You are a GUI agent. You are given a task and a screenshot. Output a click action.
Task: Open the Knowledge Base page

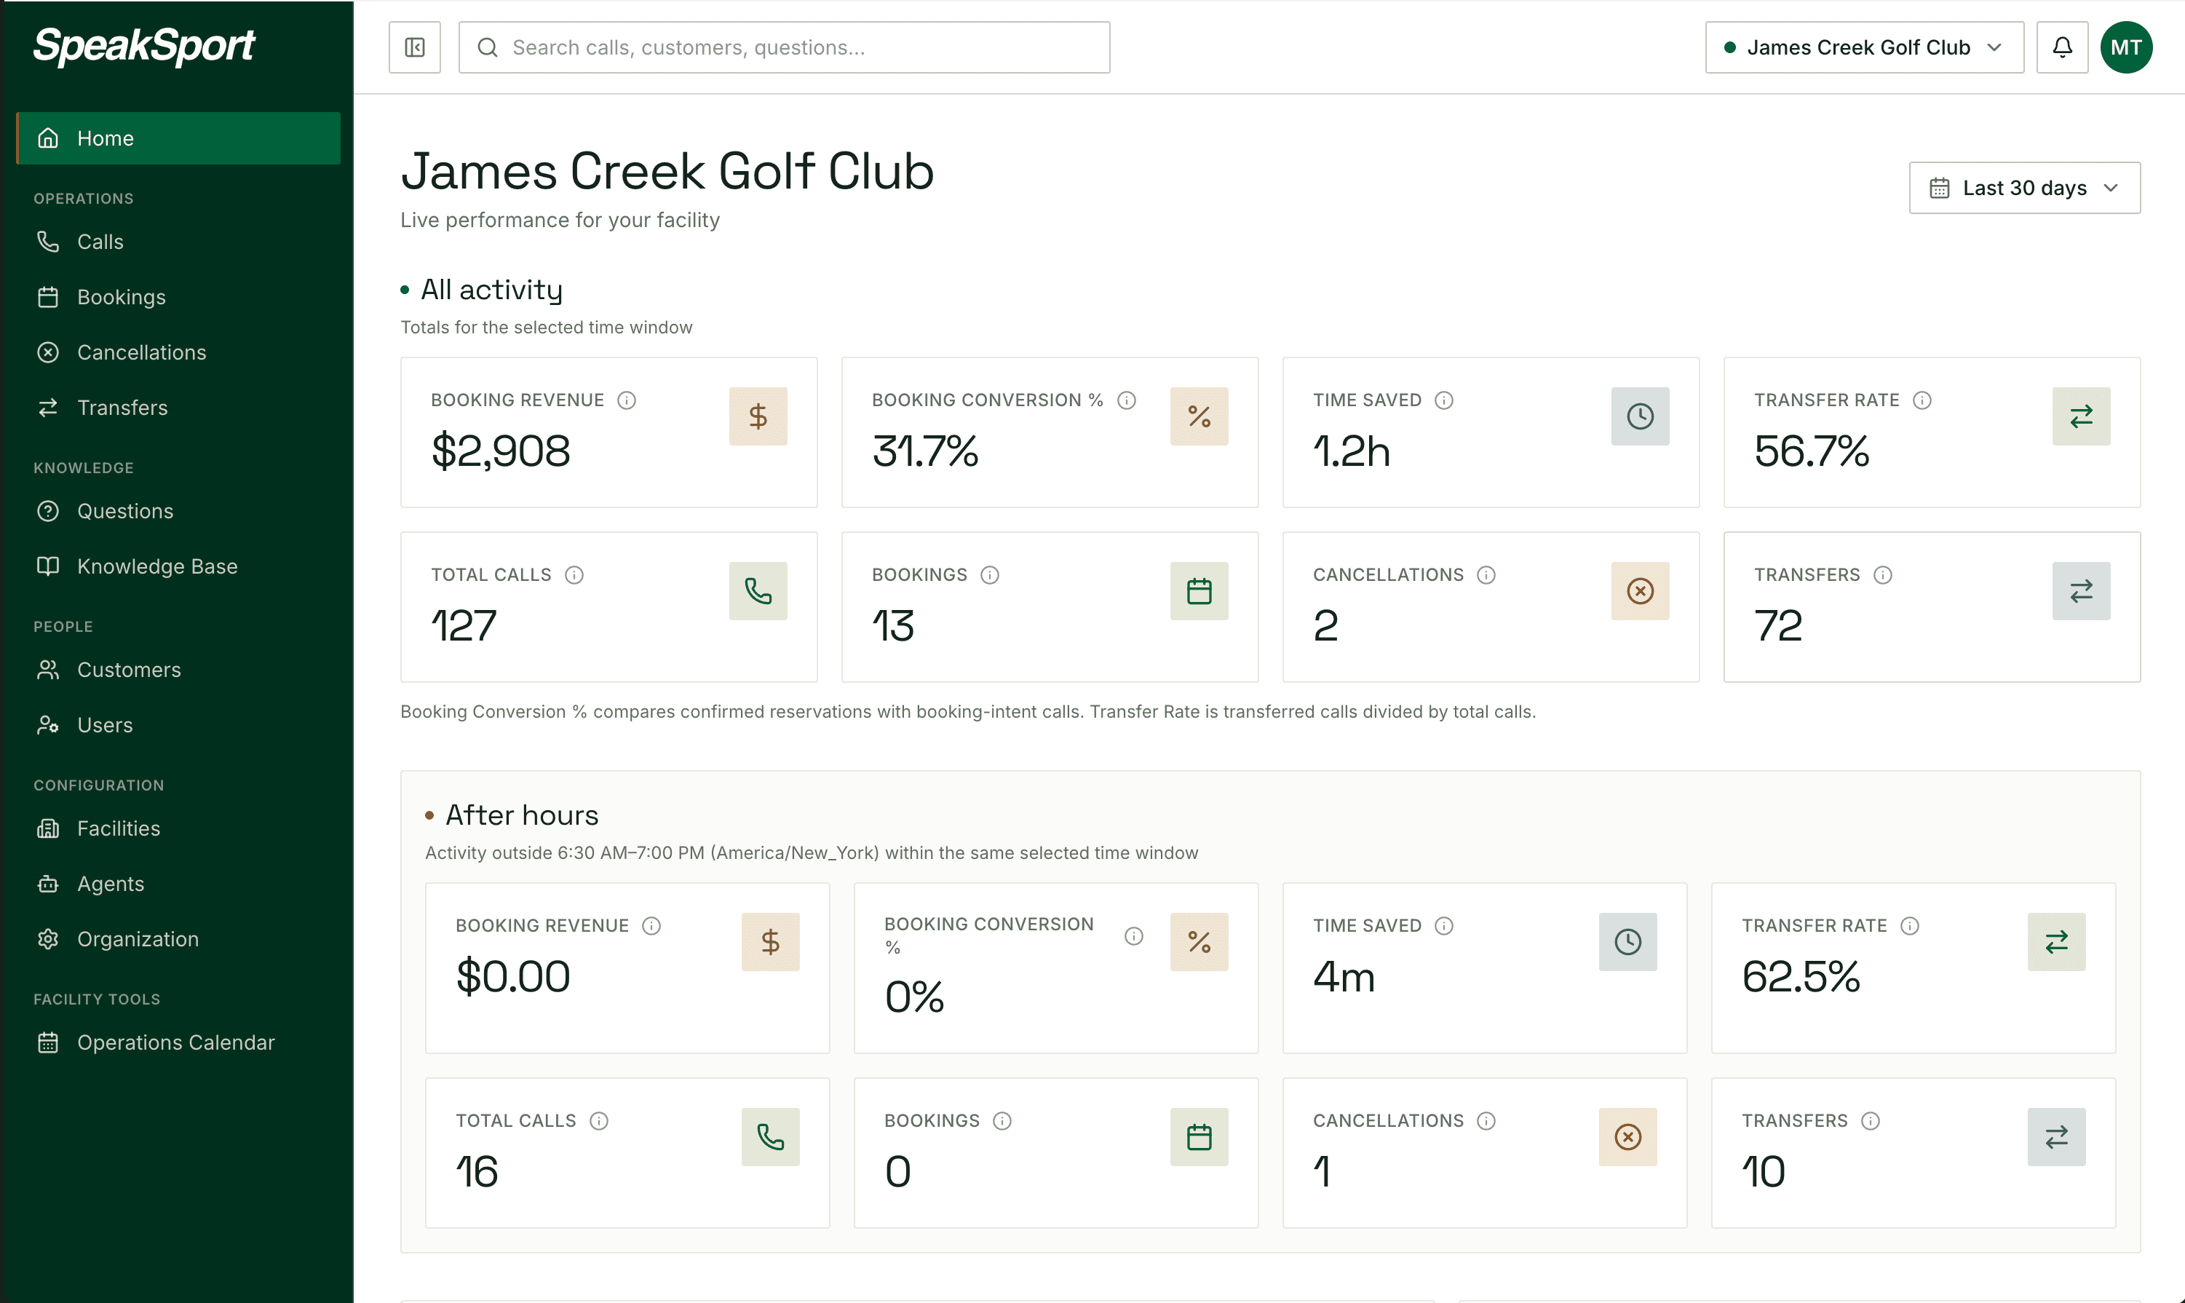pos(178,566)
